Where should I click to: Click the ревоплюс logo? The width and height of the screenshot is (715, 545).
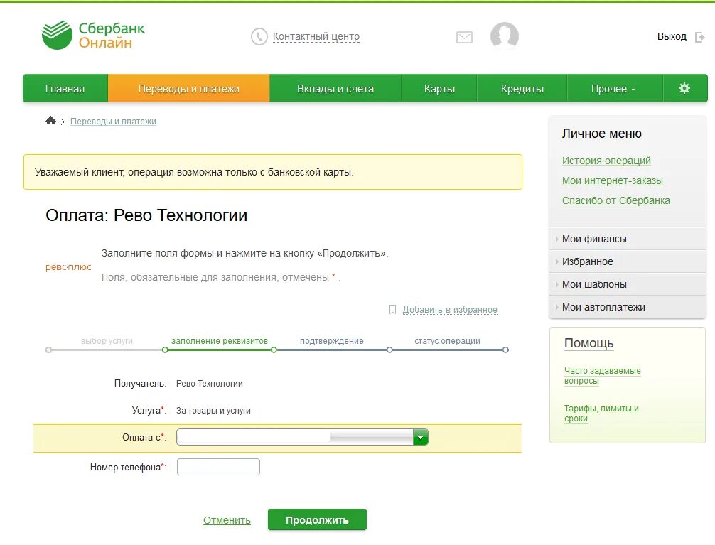68,266
